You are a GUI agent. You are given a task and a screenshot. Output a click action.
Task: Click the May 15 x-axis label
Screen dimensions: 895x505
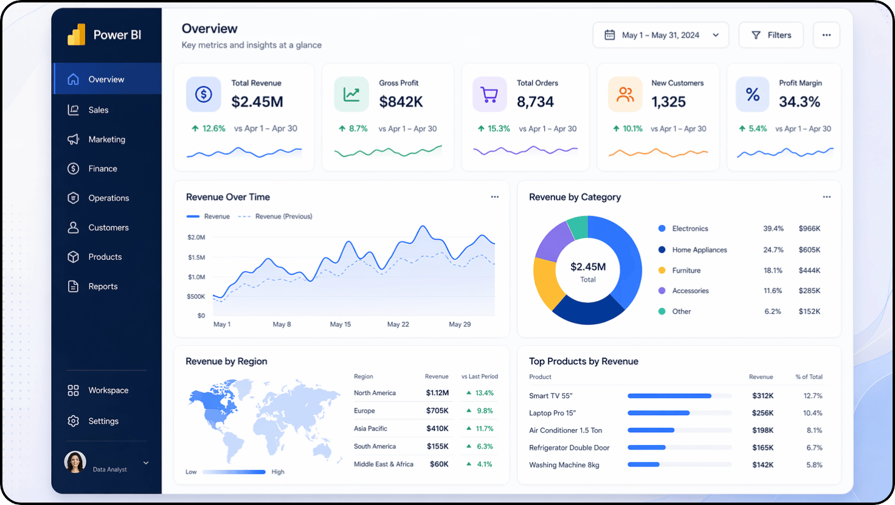(x=340, y=324)
